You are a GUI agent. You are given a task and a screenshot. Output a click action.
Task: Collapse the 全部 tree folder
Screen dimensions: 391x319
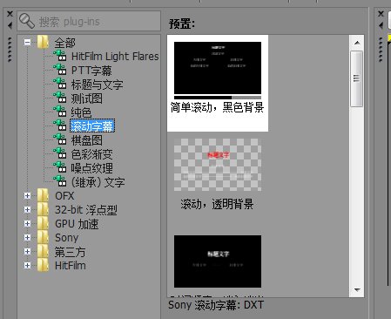[x=27, y=43]
